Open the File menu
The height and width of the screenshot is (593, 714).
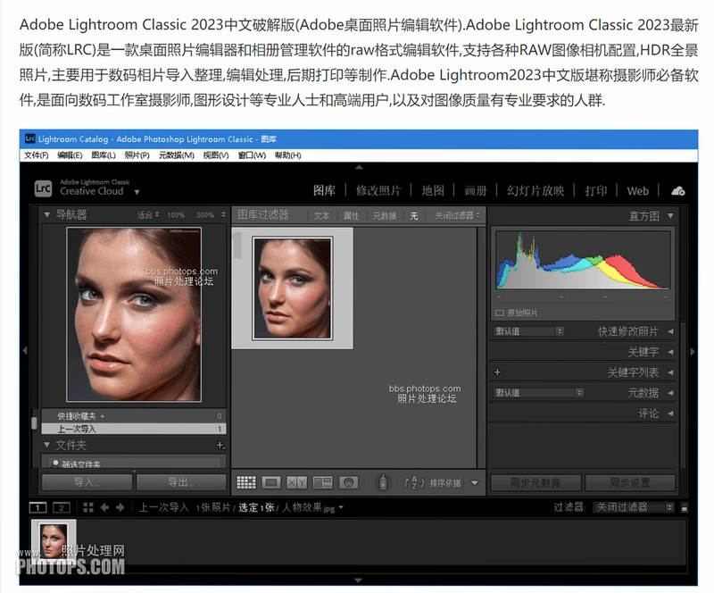click(x=36, y=155)
